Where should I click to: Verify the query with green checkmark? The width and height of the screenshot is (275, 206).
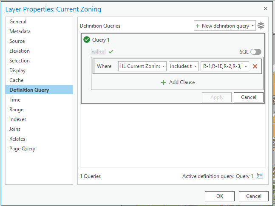coord(111,51)
